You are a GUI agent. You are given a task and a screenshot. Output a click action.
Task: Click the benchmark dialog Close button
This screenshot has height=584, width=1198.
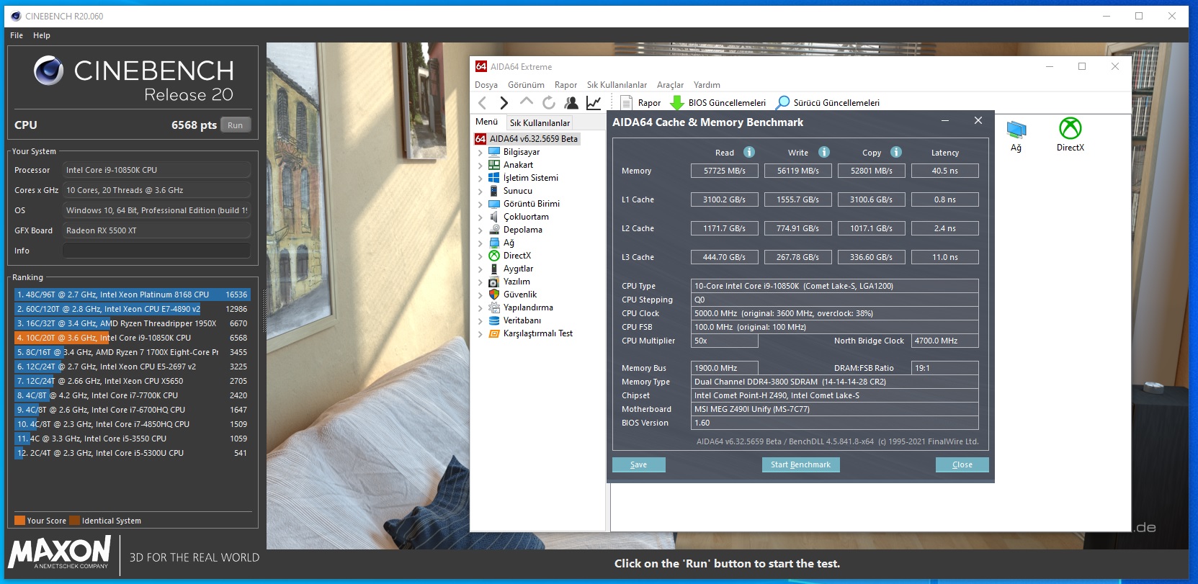tap(962, 465)
